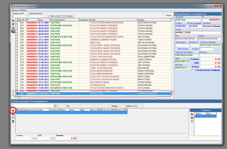
Task: Click the На дата input field
Action: [206, 49]
